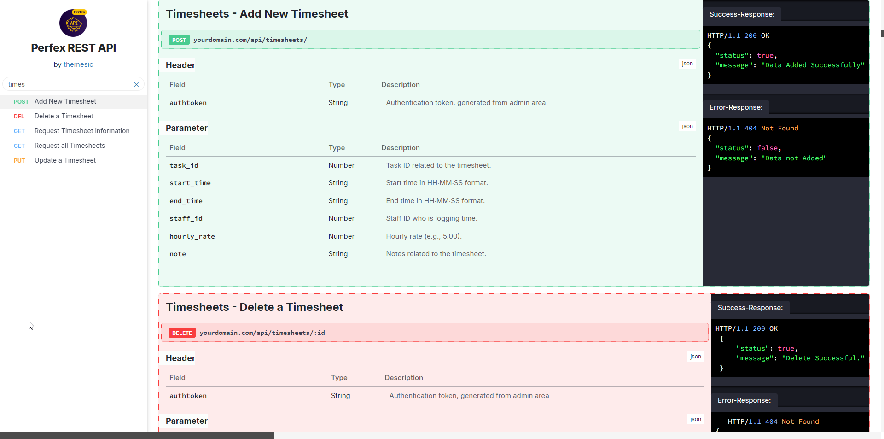The image size is (884, 439).
Task: Open the themesic author link
Action: click(x=78, y=64)
